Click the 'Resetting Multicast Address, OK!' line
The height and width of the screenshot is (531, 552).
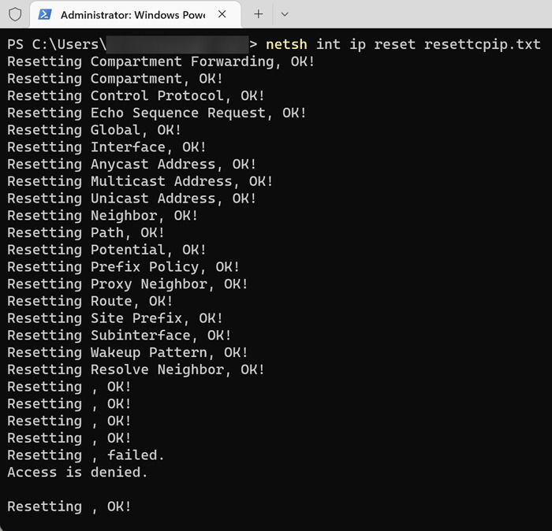pyautogui.click(x=140, y=181)
